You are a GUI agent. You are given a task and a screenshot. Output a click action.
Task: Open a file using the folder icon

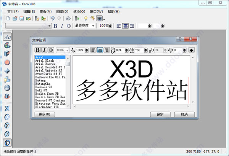[x=15, y=18]
